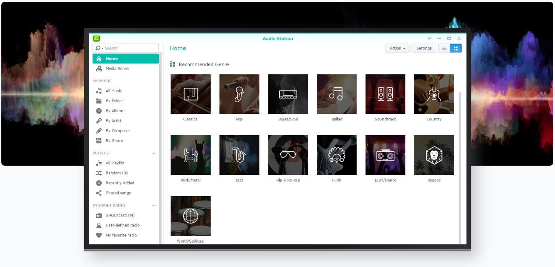
Task: Open the Settings button
Action: [424, 48]
